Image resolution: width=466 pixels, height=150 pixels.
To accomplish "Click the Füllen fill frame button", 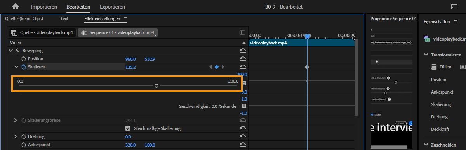I will 441,67.
